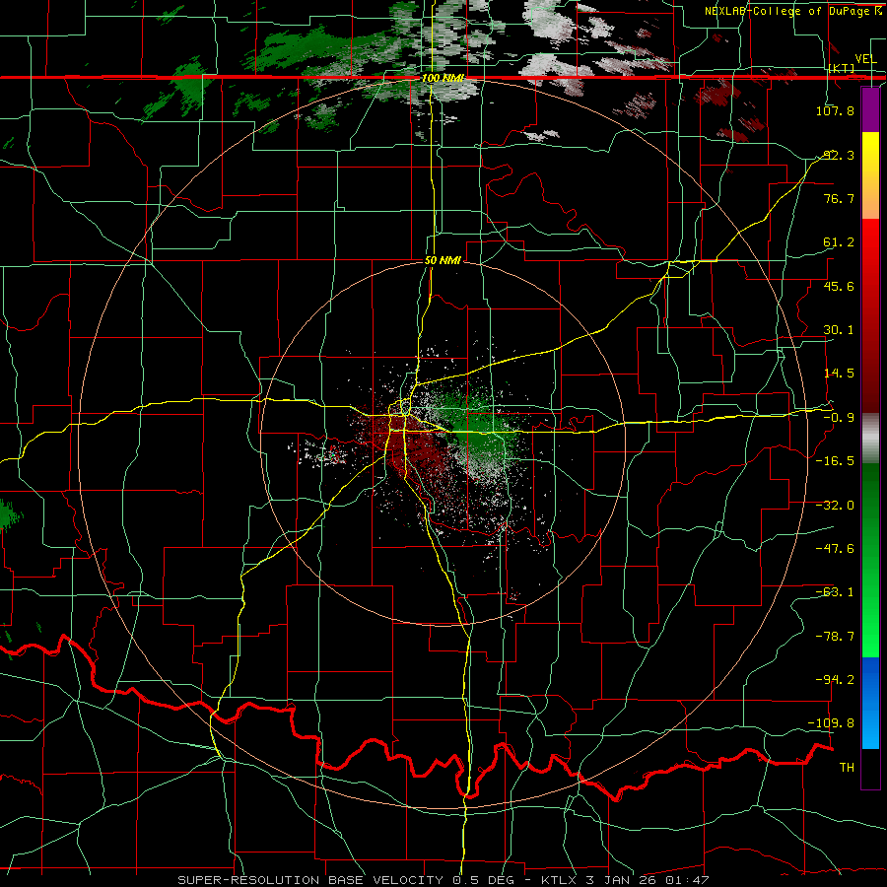Click the [KT] units label
This screenshot has height=887, width=887.
tap(842, 68)
